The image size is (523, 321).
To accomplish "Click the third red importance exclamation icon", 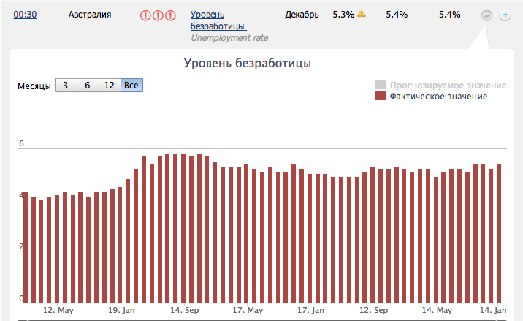I will coord(170,15).
